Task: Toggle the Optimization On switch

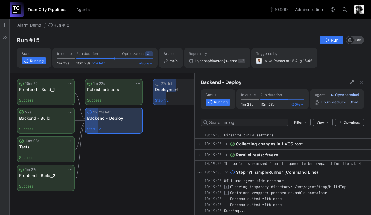Action: (149, 54)
